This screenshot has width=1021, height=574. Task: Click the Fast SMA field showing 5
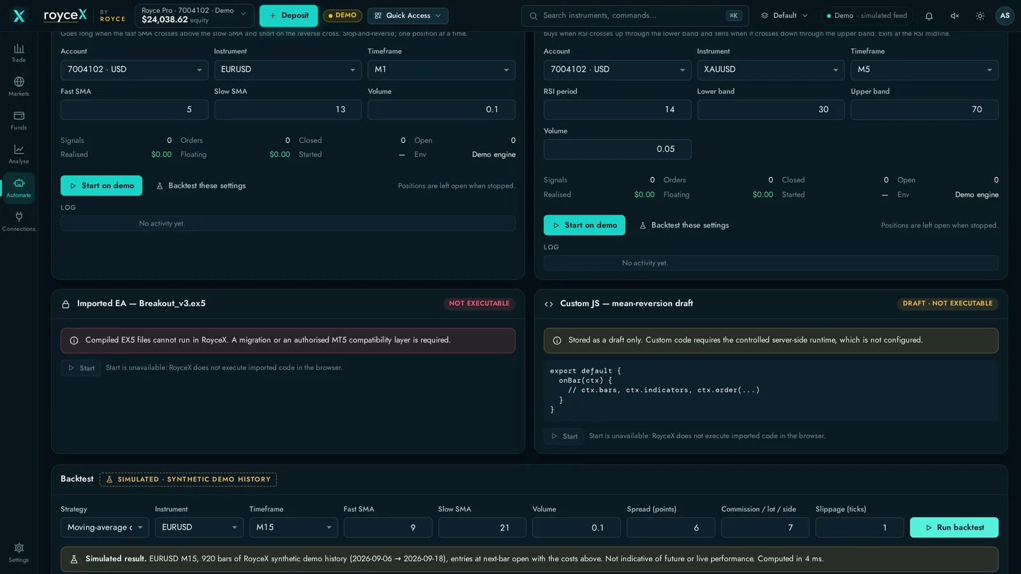tap(135, 110)
